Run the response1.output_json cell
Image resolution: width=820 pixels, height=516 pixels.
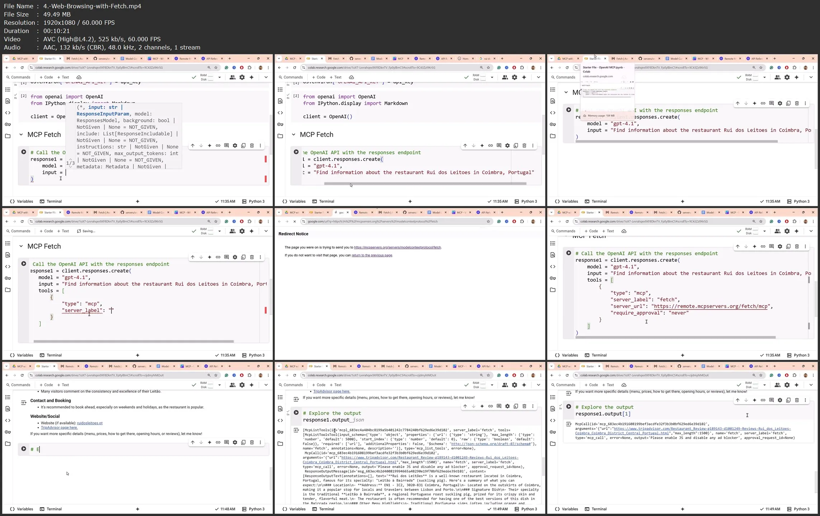pos(296,413)
